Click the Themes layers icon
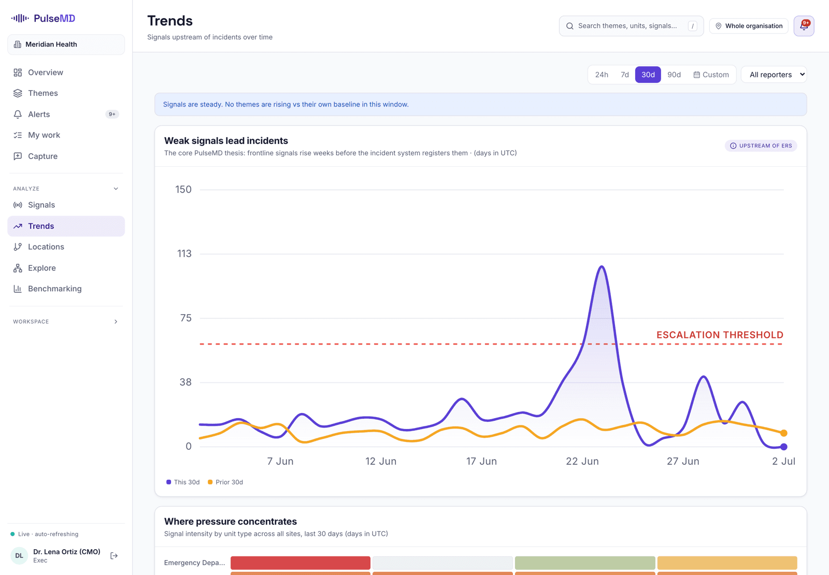 click(x=18, y=93)
